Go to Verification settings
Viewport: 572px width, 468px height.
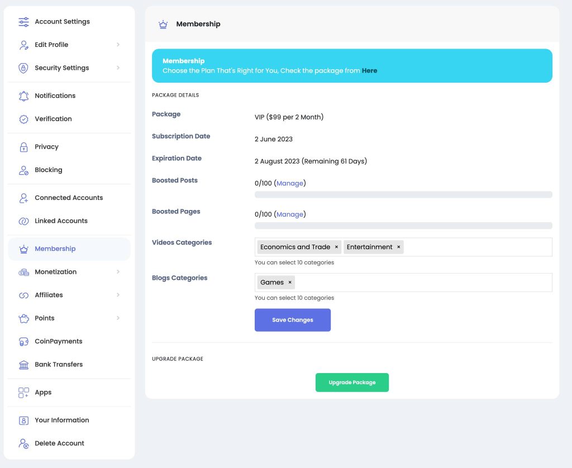(69, 119)
